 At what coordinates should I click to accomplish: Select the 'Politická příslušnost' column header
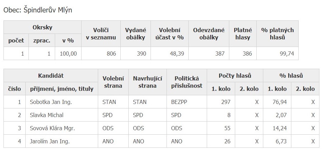187,82
